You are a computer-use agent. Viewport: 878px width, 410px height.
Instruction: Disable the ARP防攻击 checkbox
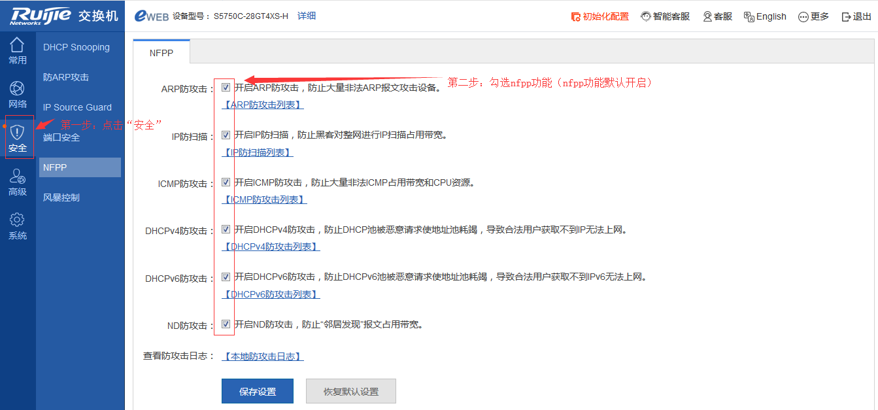tap(225, 86)
